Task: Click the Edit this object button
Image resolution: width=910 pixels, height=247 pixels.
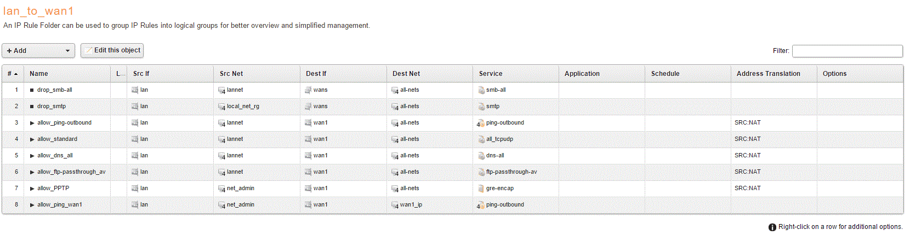Action: coord(112,50)
